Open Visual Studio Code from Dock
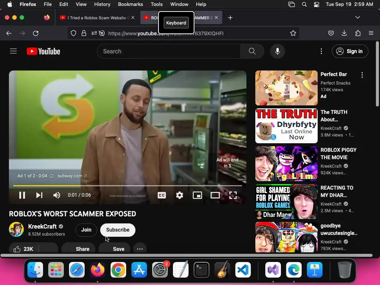This screenshot has height=285, width=380. pyautogui.click(x=243, y=270)
